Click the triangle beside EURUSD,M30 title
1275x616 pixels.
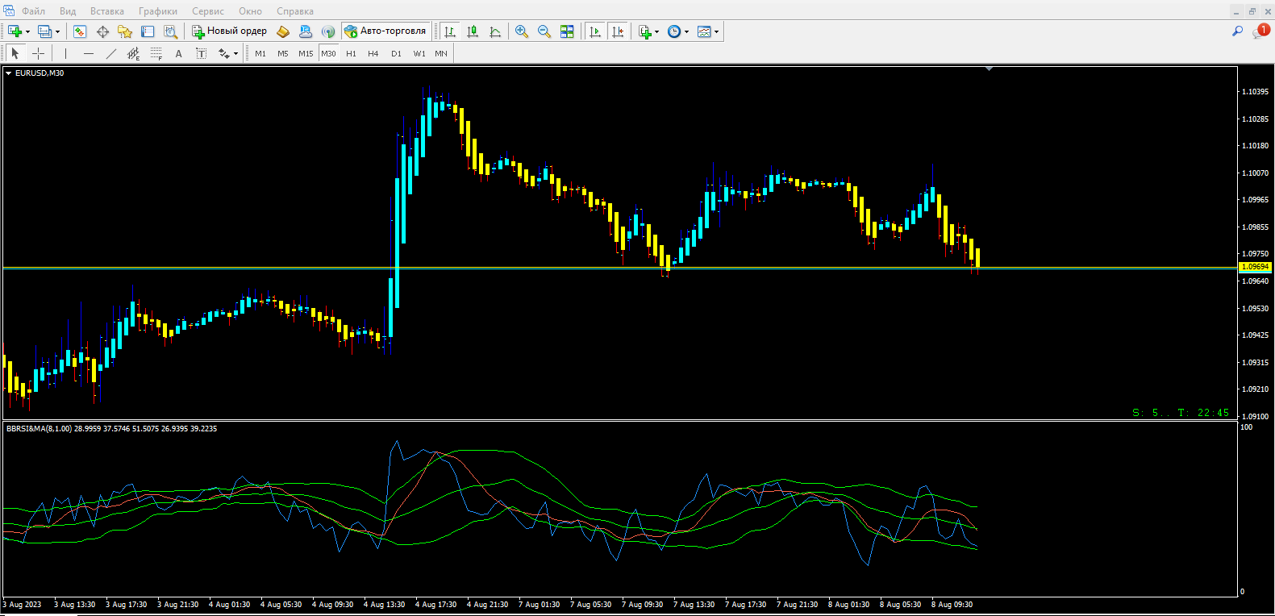tap(9, 73)
